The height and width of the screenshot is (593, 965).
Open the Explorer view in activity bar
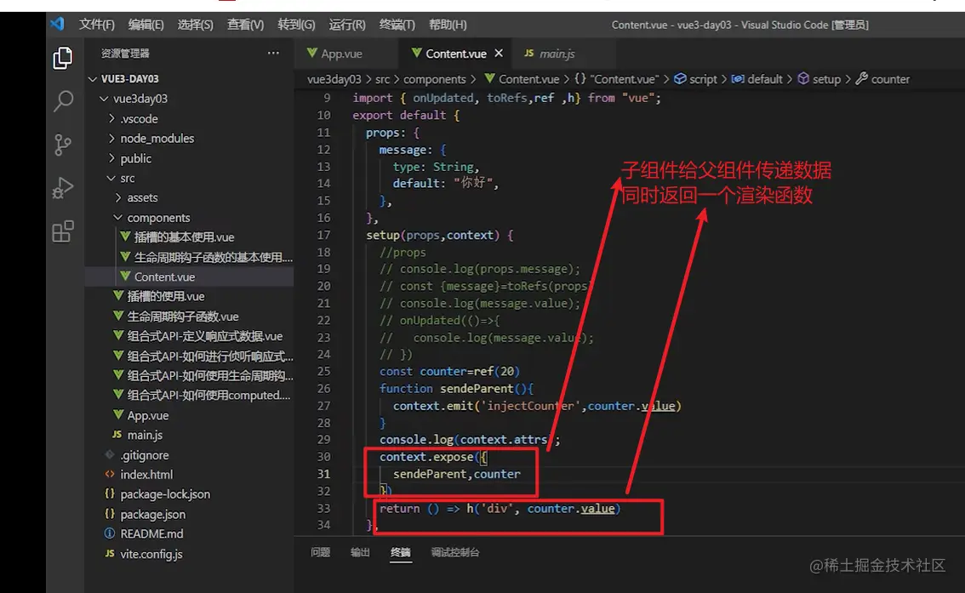click(63, 58)
